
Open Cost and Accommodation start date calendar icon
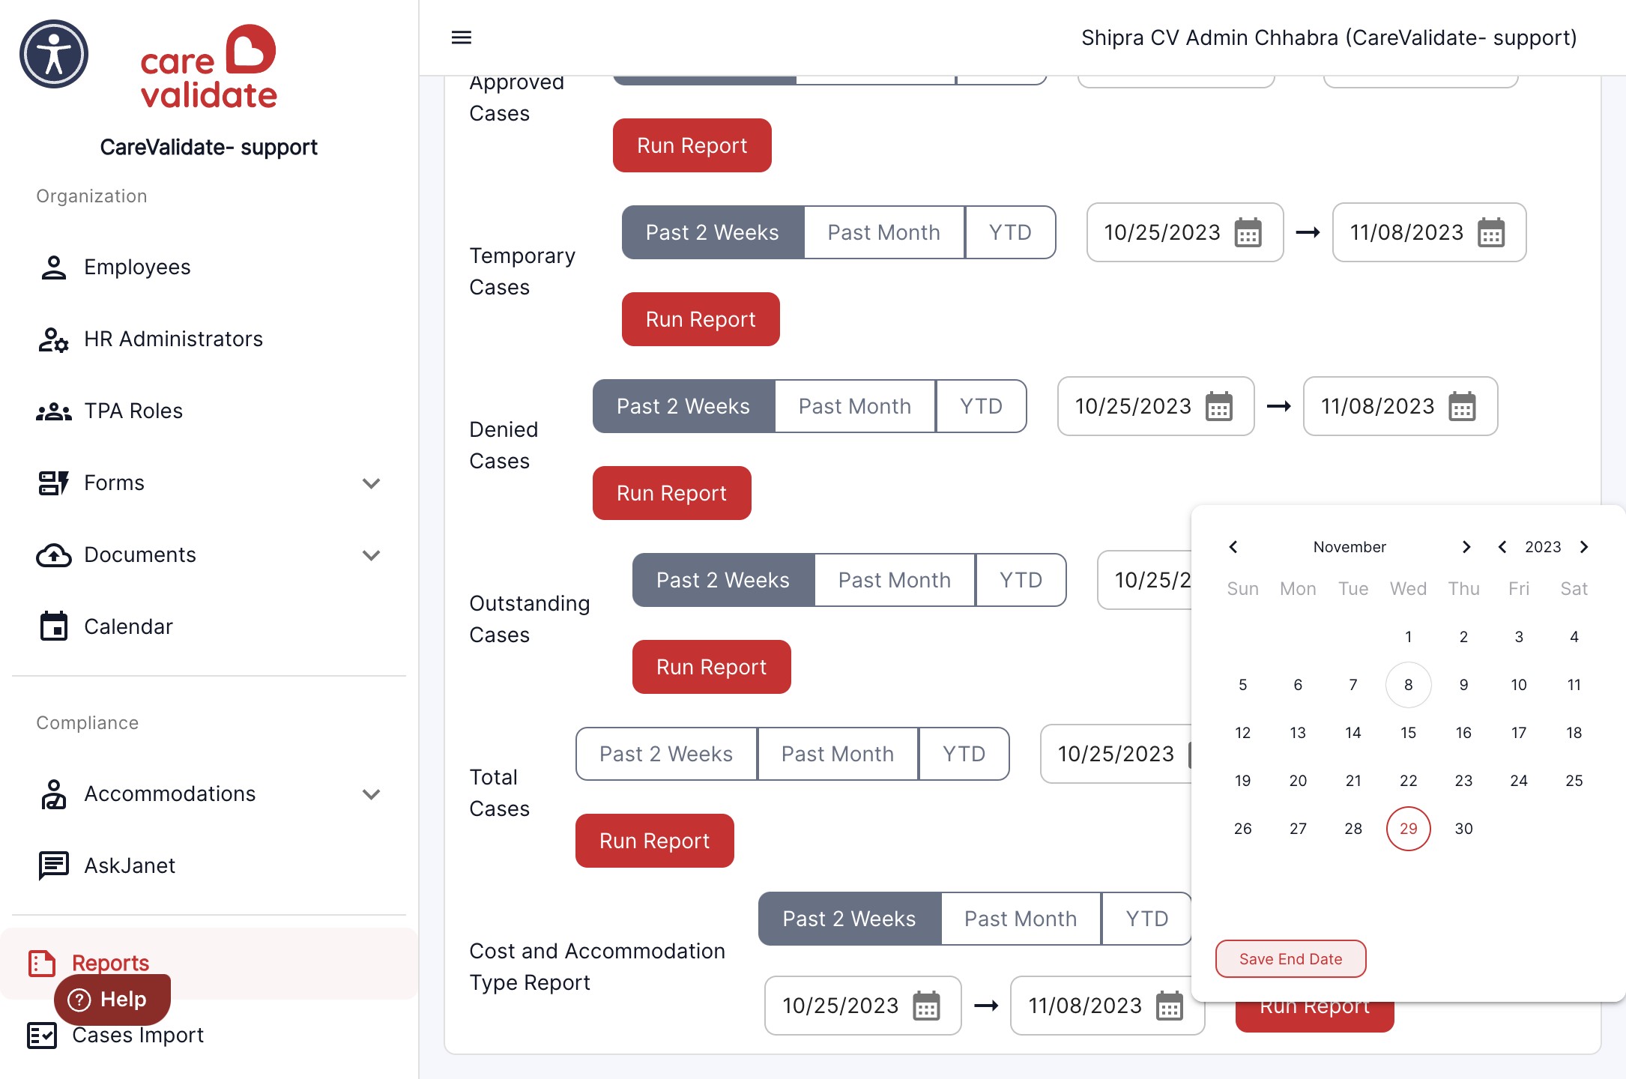point(926,1006)
